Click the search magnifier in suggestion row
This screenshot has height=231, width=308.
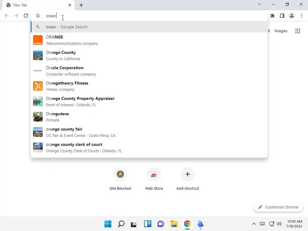pos(38,27)
